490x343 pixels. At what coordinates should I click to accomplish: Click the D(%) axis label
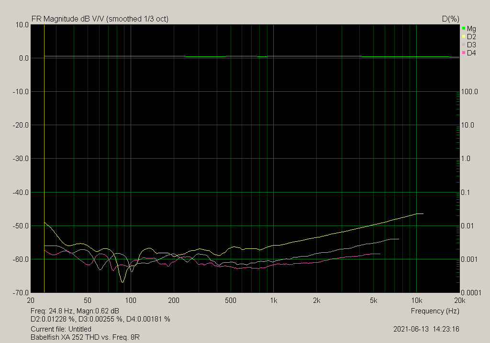451,19
